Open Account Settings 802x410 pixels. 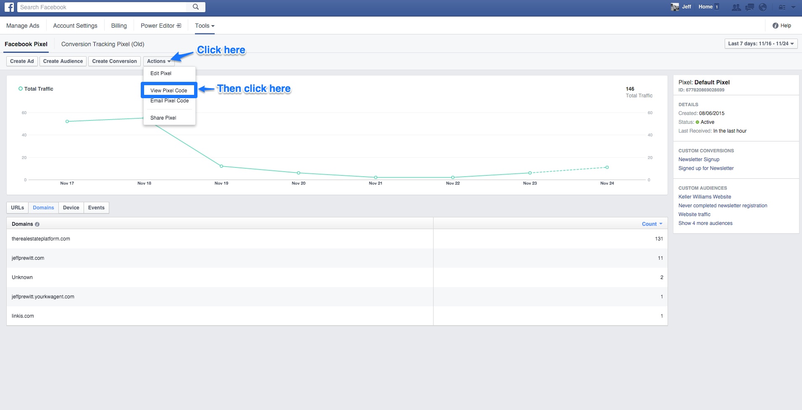75,26
